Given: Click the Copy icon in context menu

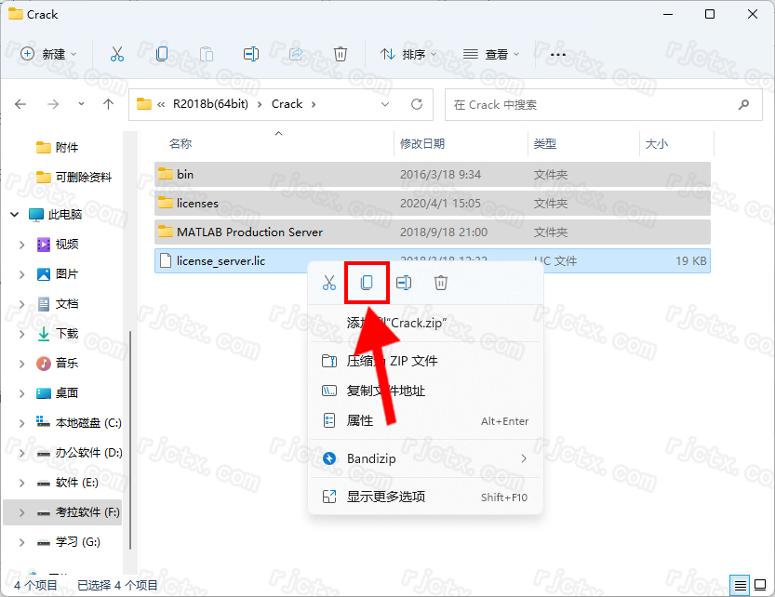Looking at the screenshot, I should point(367,283).
